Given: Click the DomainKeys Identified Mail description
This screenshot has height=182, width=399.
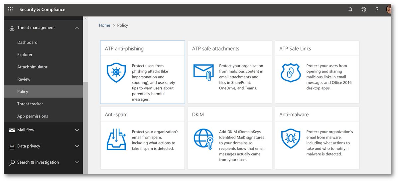Looking at the screenshot, I should click(242, 146).
